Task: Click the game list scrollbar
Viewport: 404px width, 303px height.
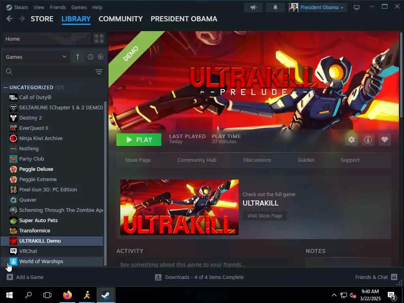Action: coord(105,183)
